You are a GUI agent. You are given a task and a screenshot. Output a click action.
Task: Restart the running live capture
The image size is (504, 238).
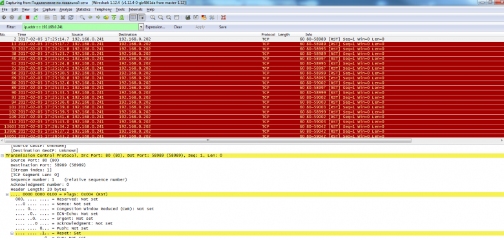pyautogui.click(x=36, y=17)
